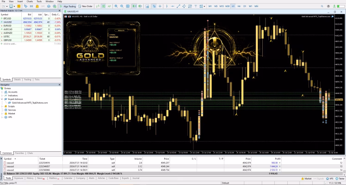The height and width of the screenshot is (185, 346).
Task: Expand the Indicators node in Navigator
Action: [x=2, y=95]
